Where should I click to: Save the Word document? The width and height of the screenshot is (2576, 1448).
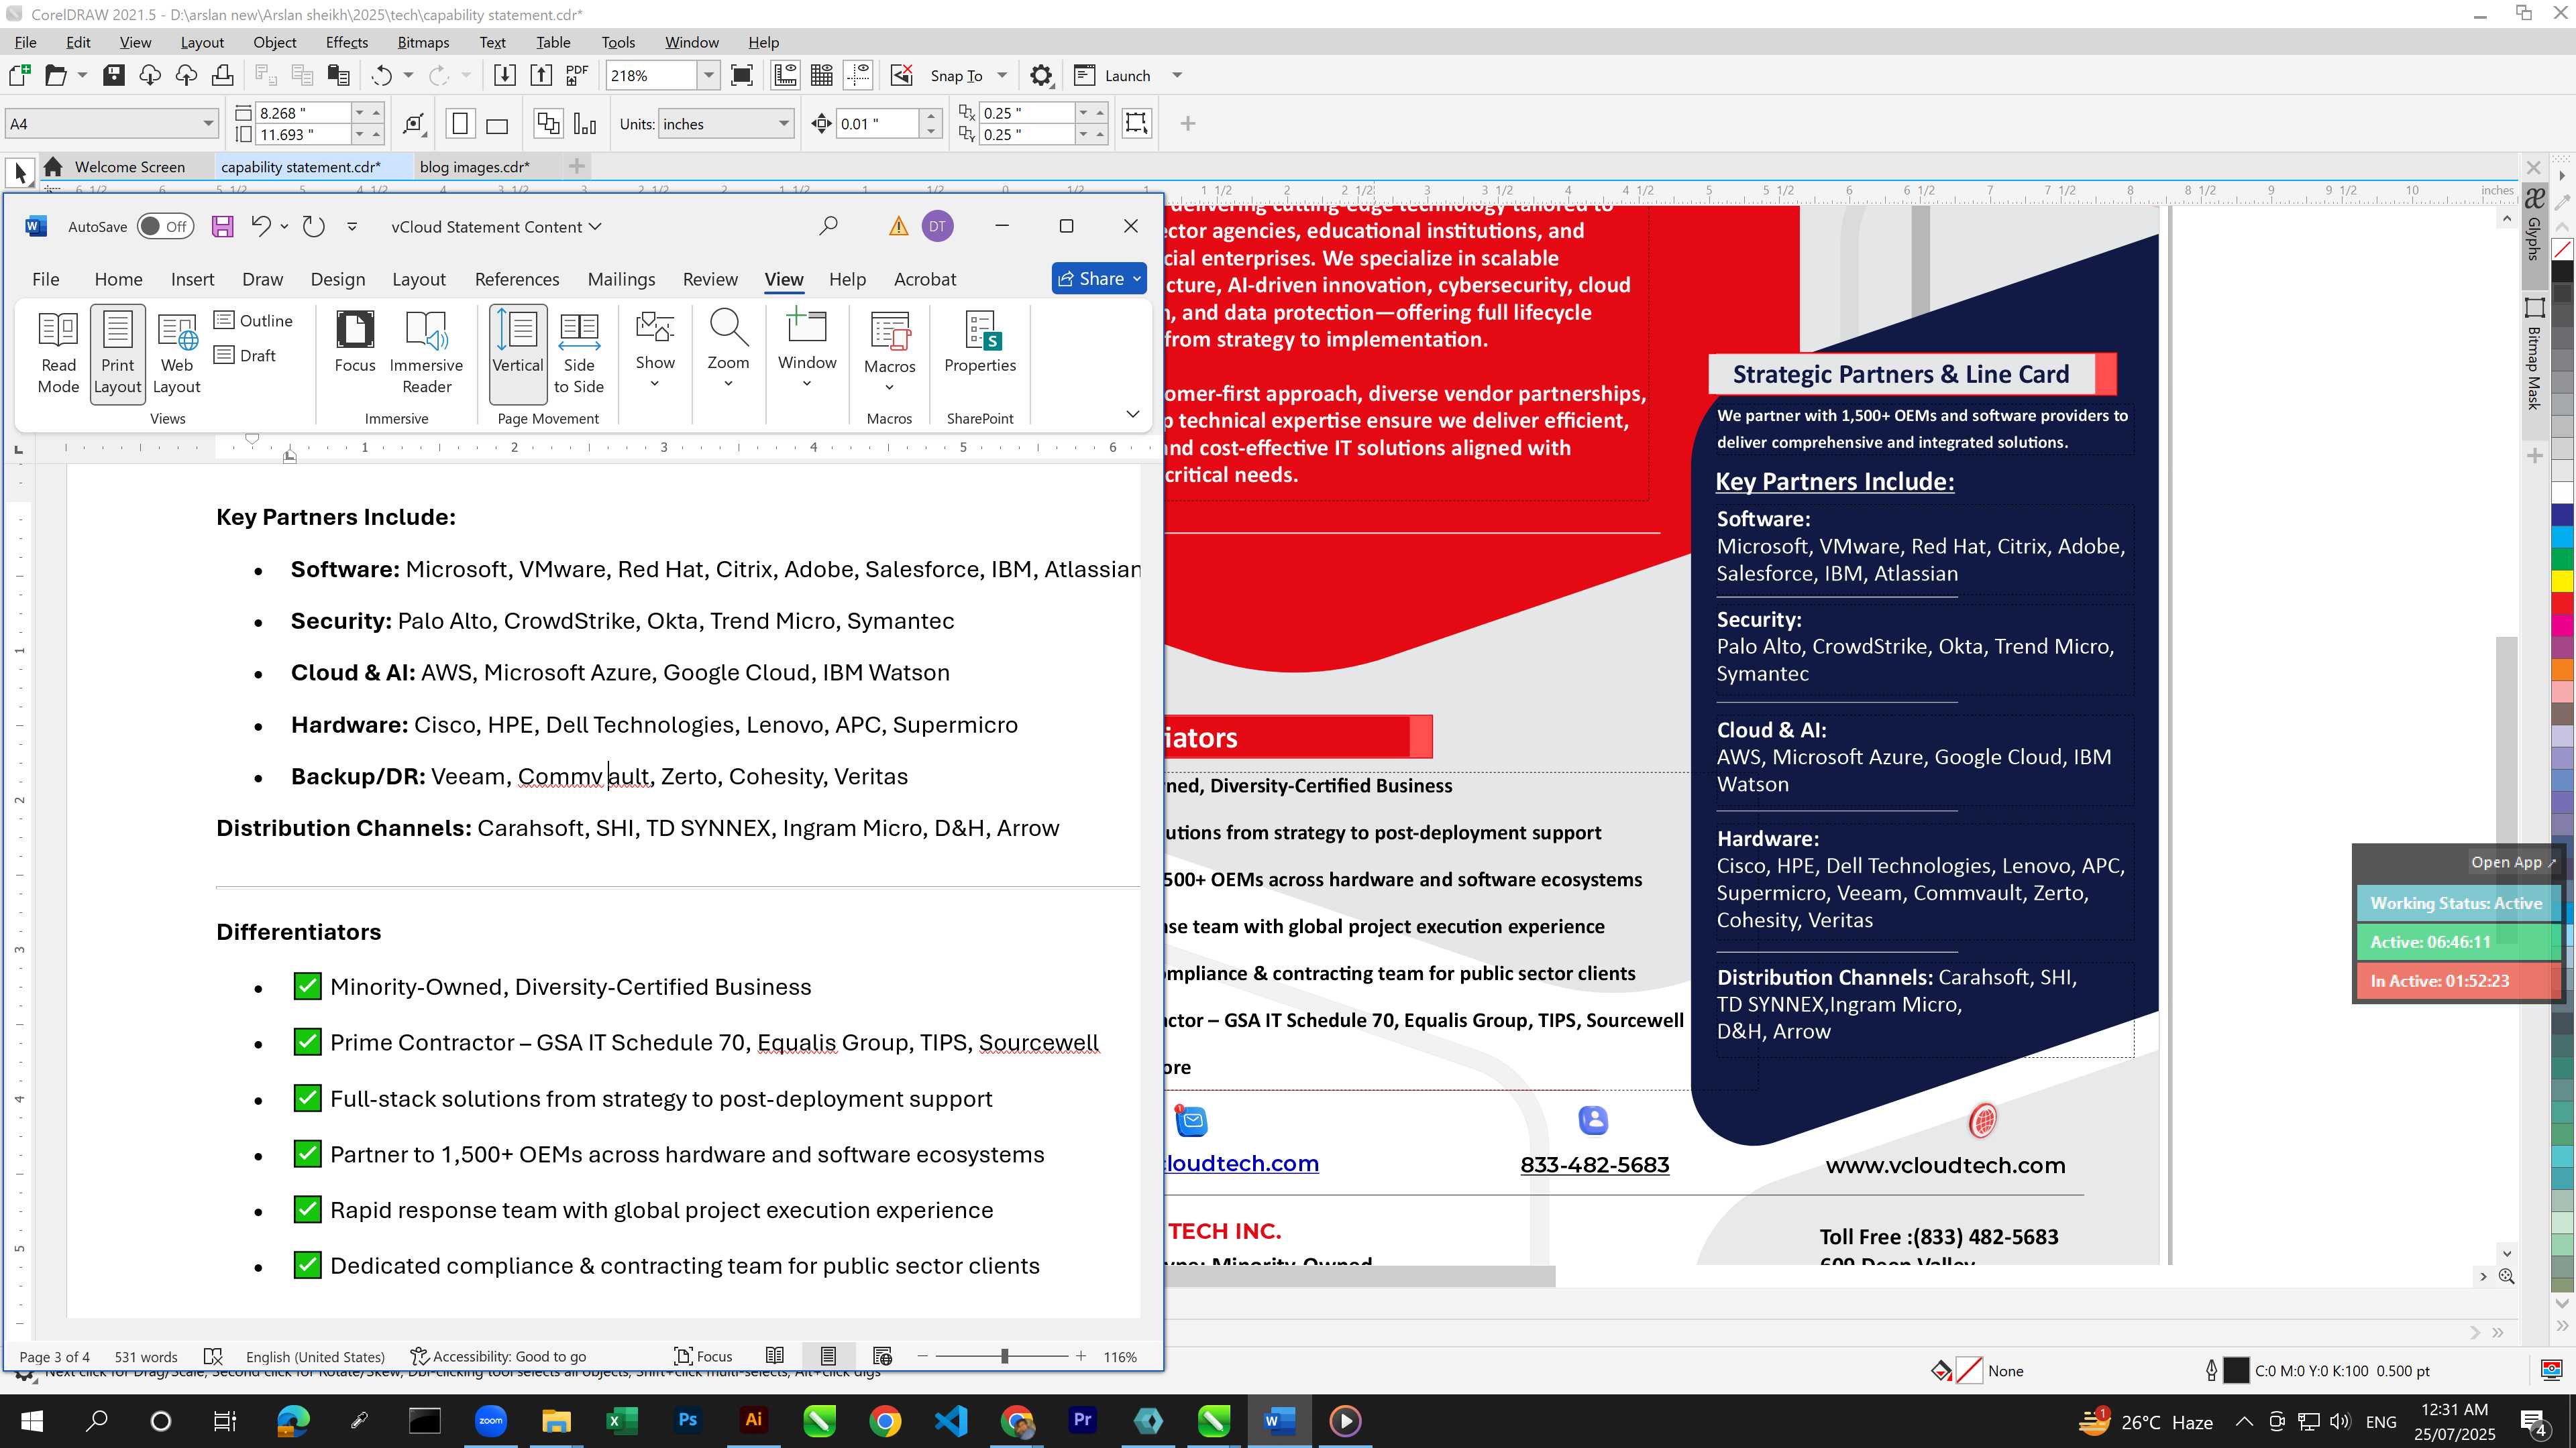click(222, 227)
